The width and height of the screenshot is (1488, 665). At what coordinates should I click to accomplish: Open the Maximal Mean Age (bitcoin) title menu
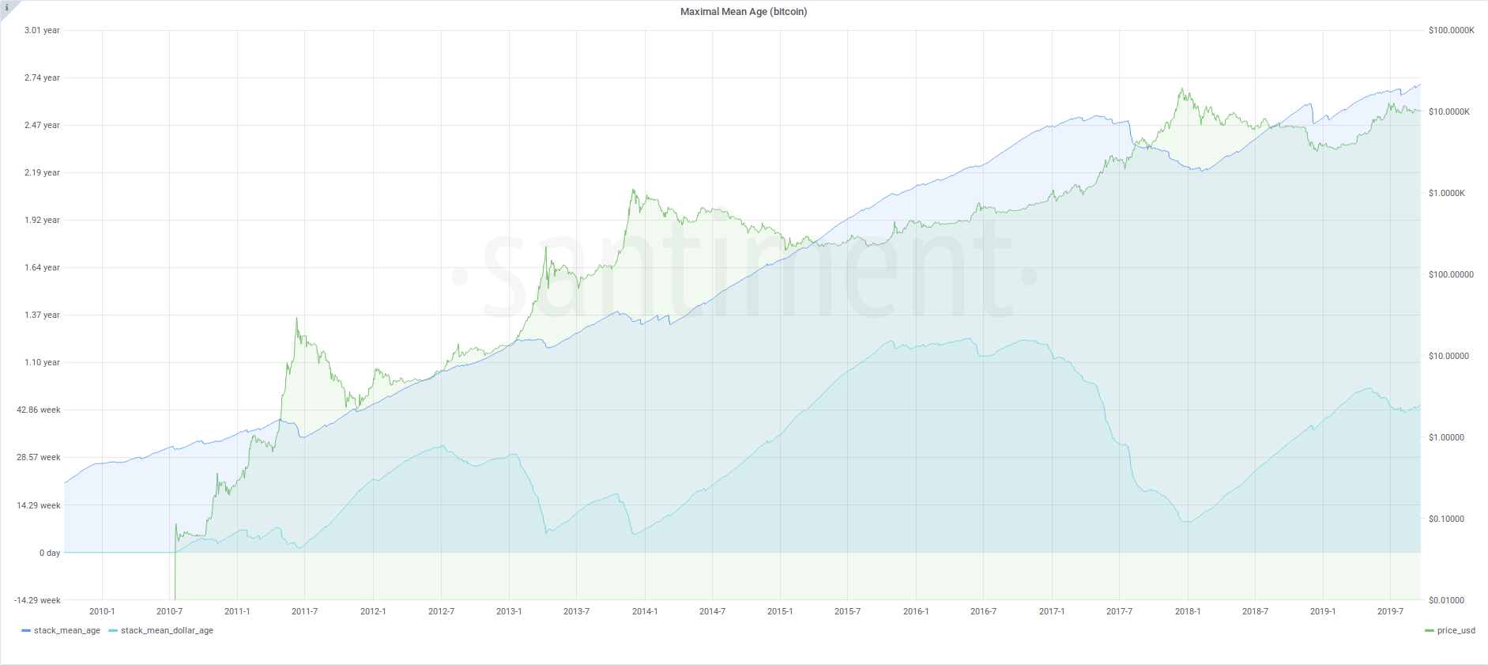pos(743,12)
